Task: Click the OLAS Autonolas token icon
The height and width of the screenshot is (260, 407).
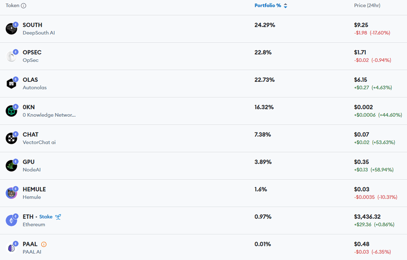Action: (11, 84)
